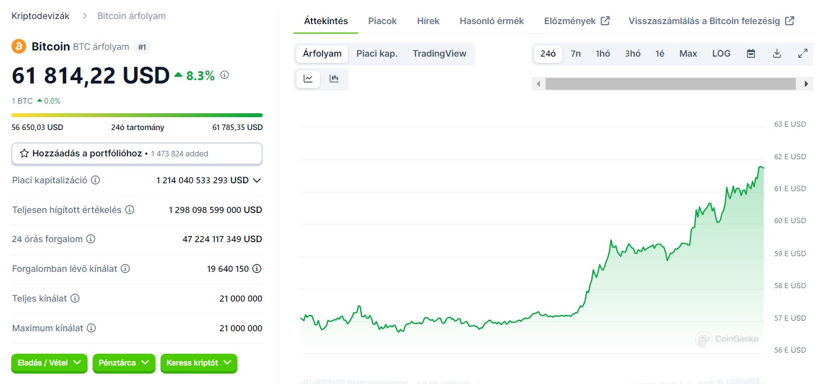Go to Kriptodevizák breadcrumb link
The height and width of the screenshot is (384, 820).
click(41, 16)
